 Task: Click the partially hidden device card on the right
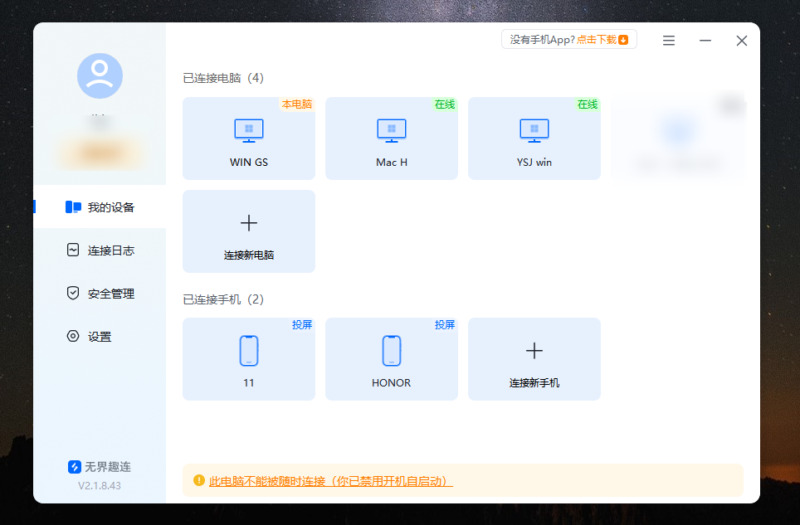pos(678,137)
